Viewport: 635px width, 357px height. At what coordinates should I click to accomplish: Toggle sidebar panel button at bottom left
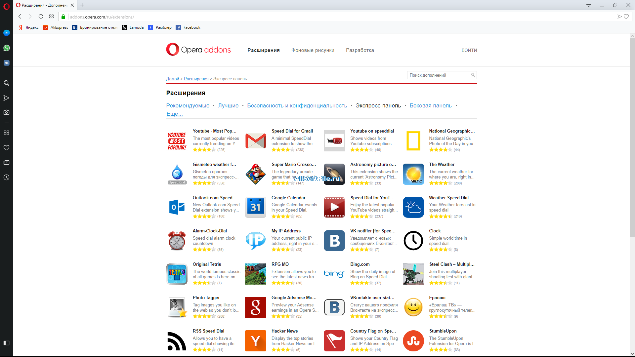(6, 343)
